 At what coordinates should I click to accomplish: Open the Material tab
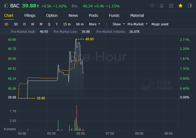click(x=137, y=15)
